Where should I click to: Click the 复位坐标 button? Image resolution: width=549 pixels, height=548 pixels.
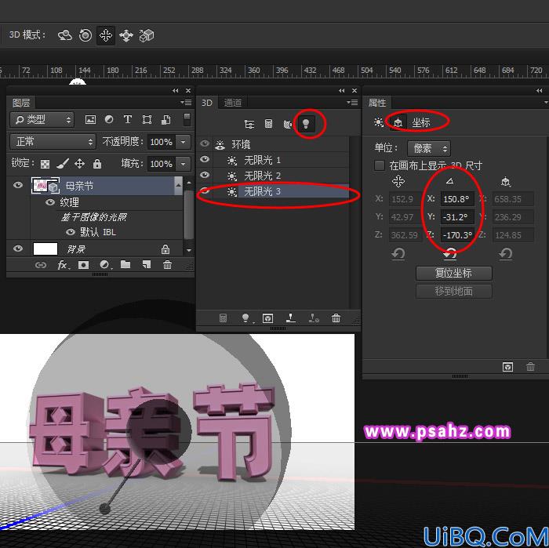[454, 273]
